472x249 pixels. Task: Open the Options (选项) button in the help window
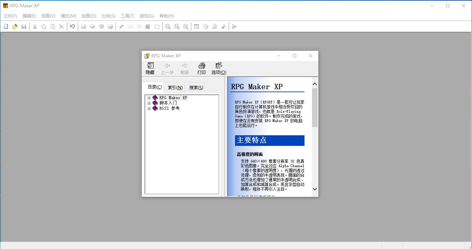pyautogui.click(x=219, y=69)
